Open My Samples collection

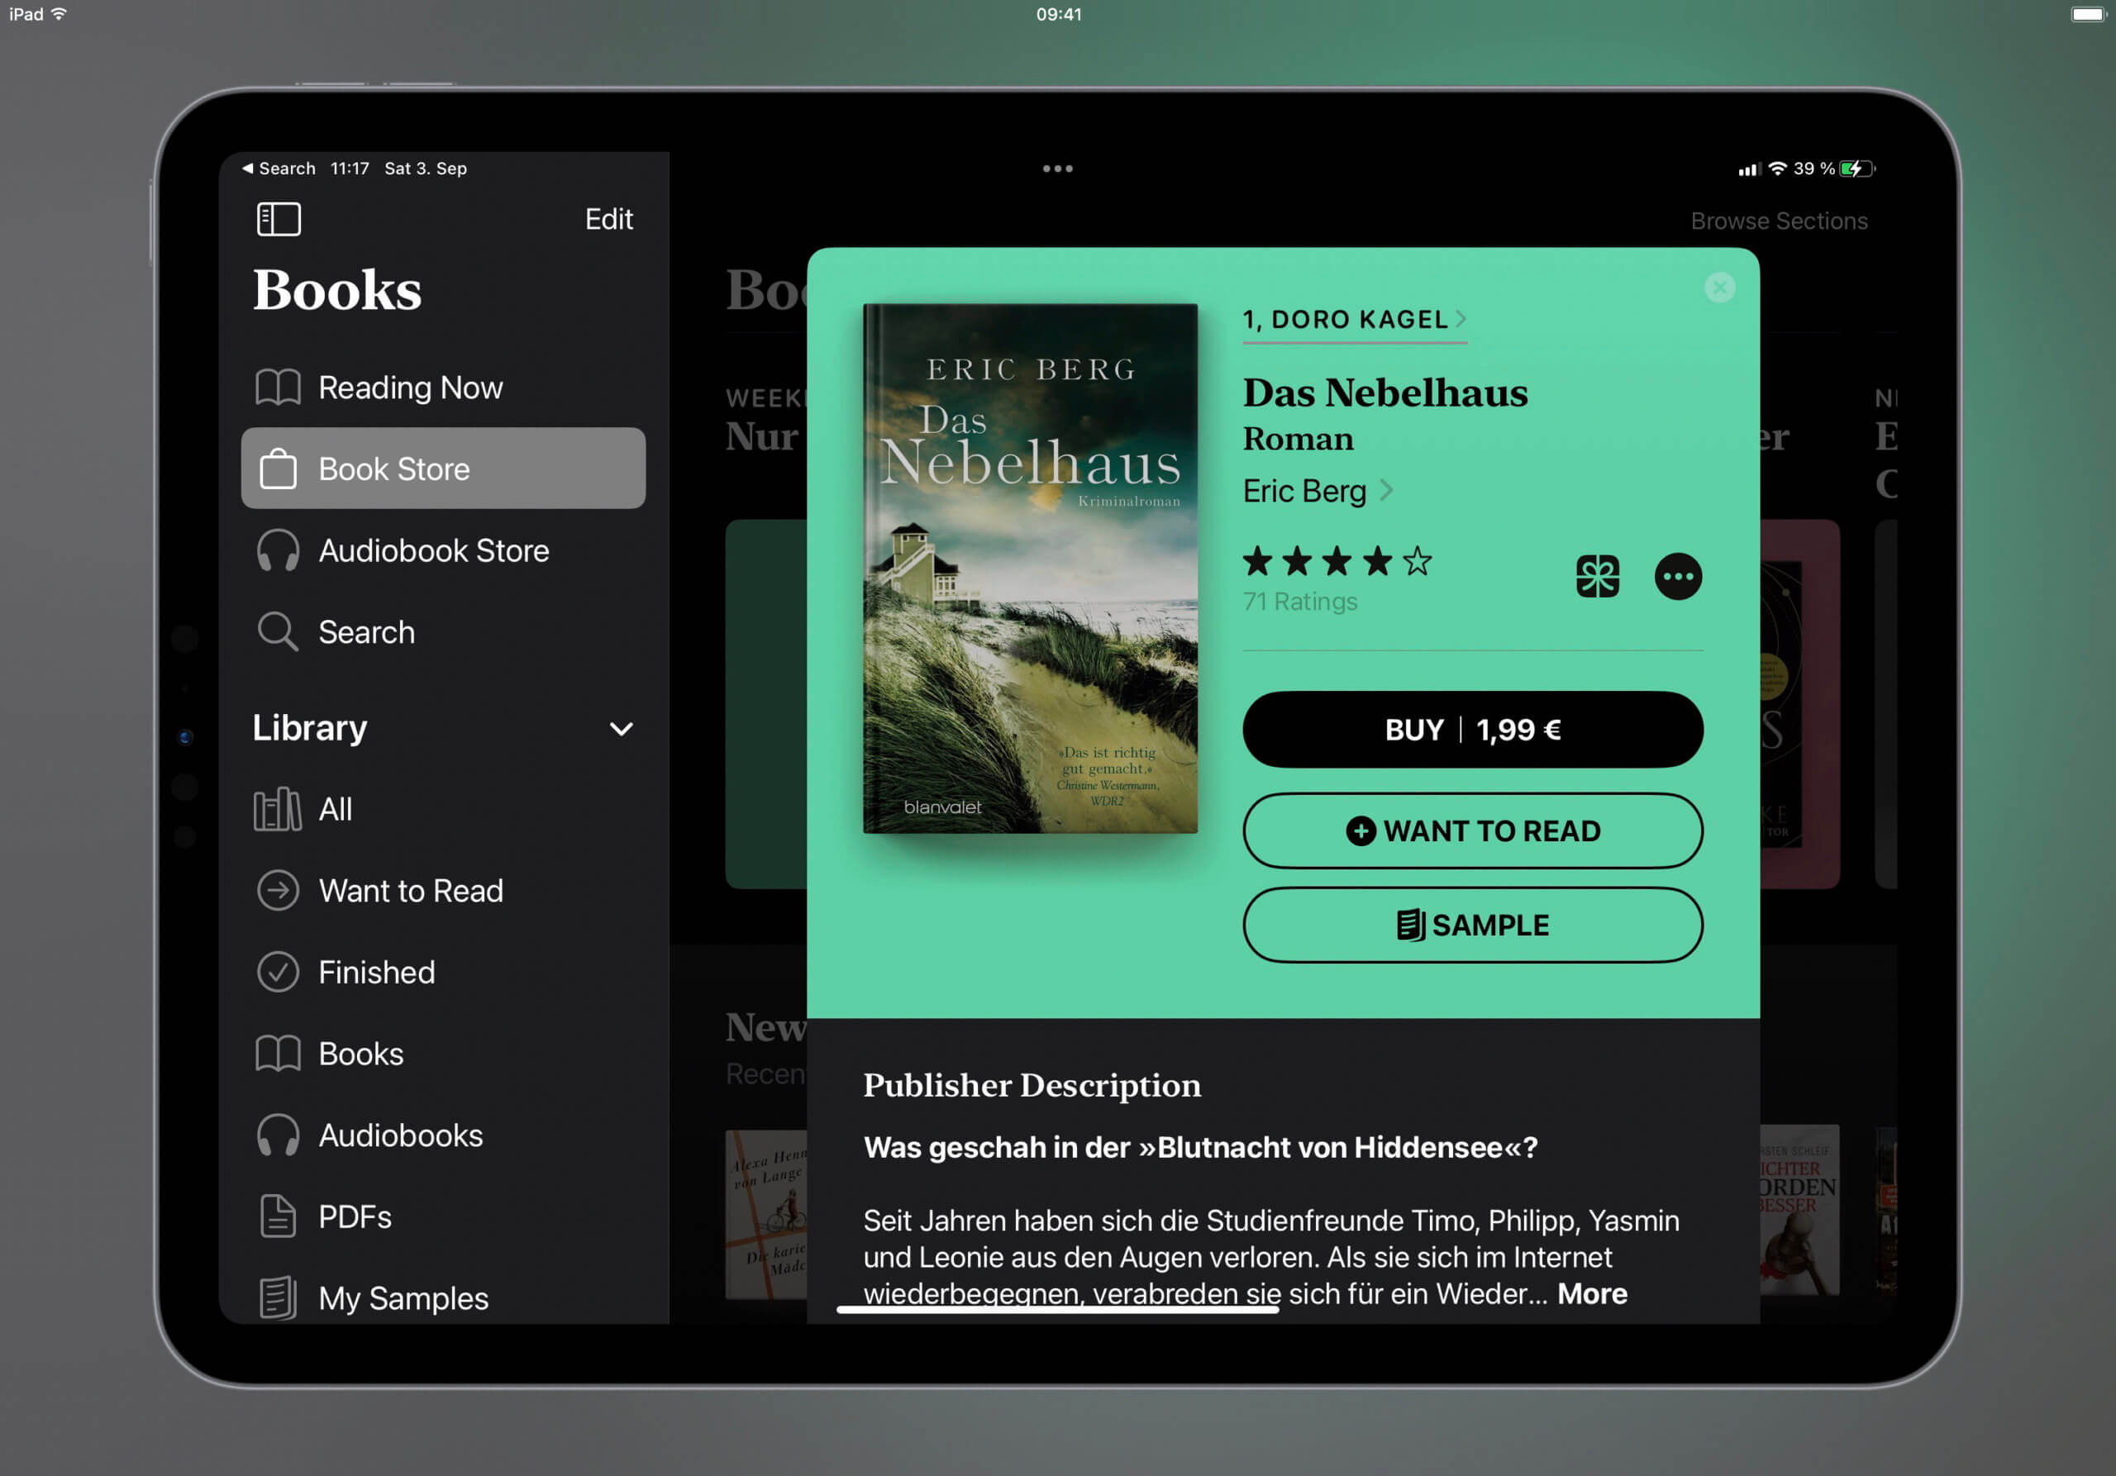[x=442, y=1297]
